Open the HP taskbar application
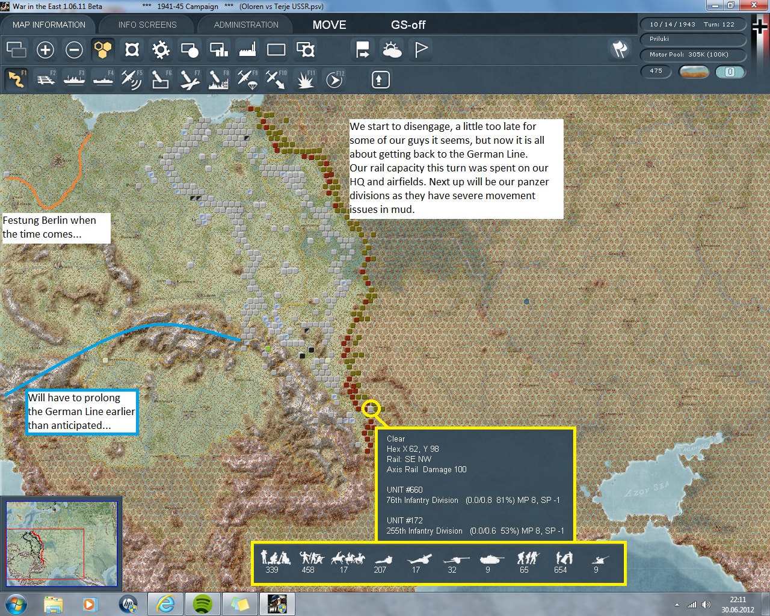Screen dimensions: 770x616 pos(128,603)
